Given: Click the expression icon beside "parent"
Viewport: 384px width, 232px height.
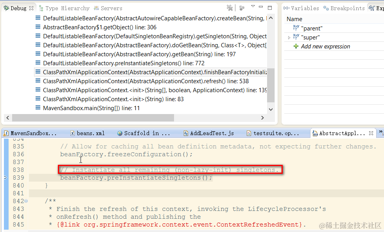Looking at the screenshot, I should pos(296,28).
